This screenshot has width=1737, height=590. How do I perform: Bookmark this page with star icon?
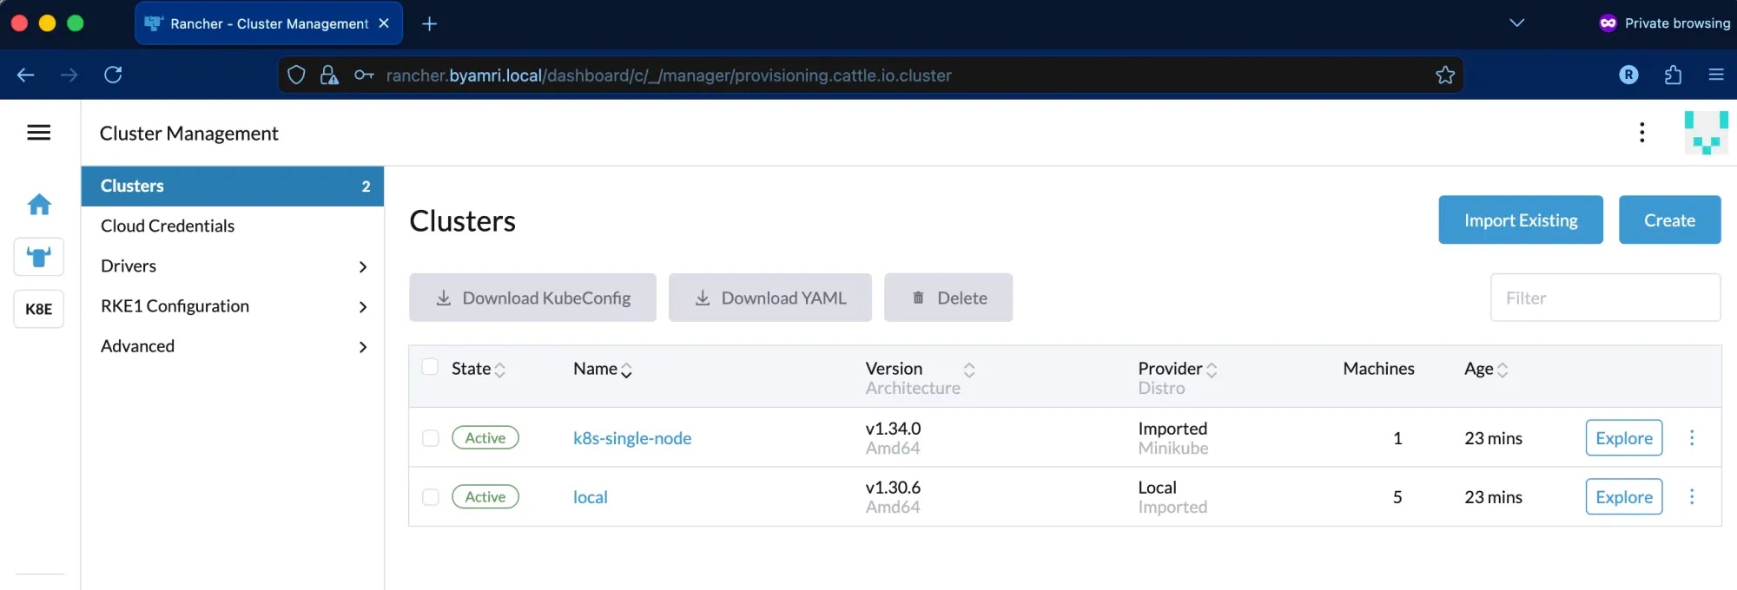click(x=1445, y=75)
